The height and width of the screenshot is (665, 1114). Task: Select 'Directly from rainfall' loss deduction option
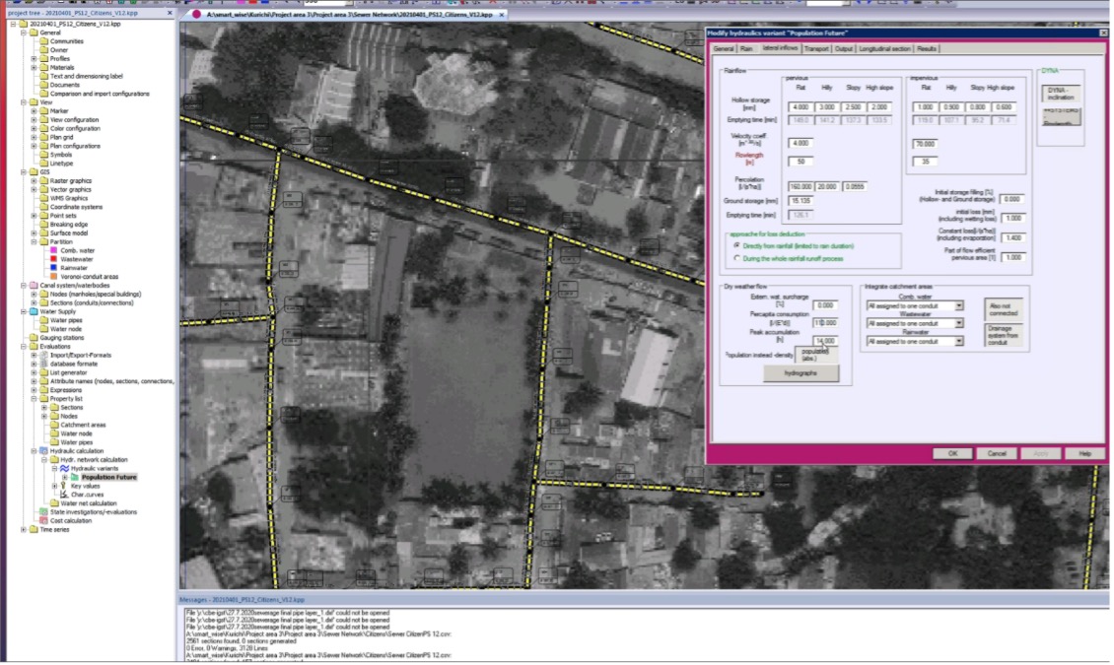tap(736, 245)
